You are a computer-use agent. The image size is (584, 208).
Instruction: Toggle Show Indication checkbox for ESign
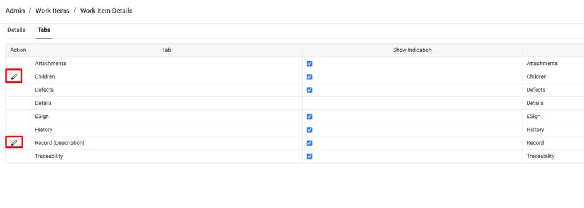309,116
